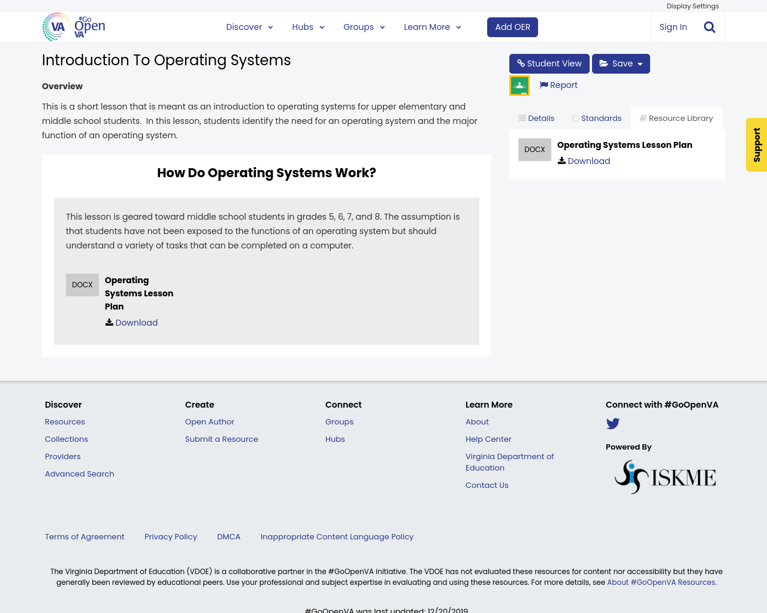Expand the Learn More menu
The height and width of the screenshot is (613, 767).
[432, 27]
